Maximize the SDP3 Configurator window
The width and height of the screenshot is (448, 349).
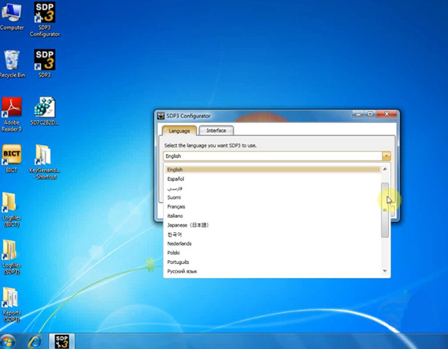pyautogui.click(x=370, y=114)
